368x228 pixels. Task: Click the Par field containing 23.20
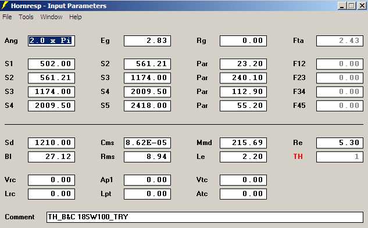243,64
